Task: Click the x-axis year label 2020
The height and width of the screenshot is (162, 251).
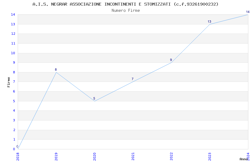Action: pyautogui.click(x=94, y=157)
